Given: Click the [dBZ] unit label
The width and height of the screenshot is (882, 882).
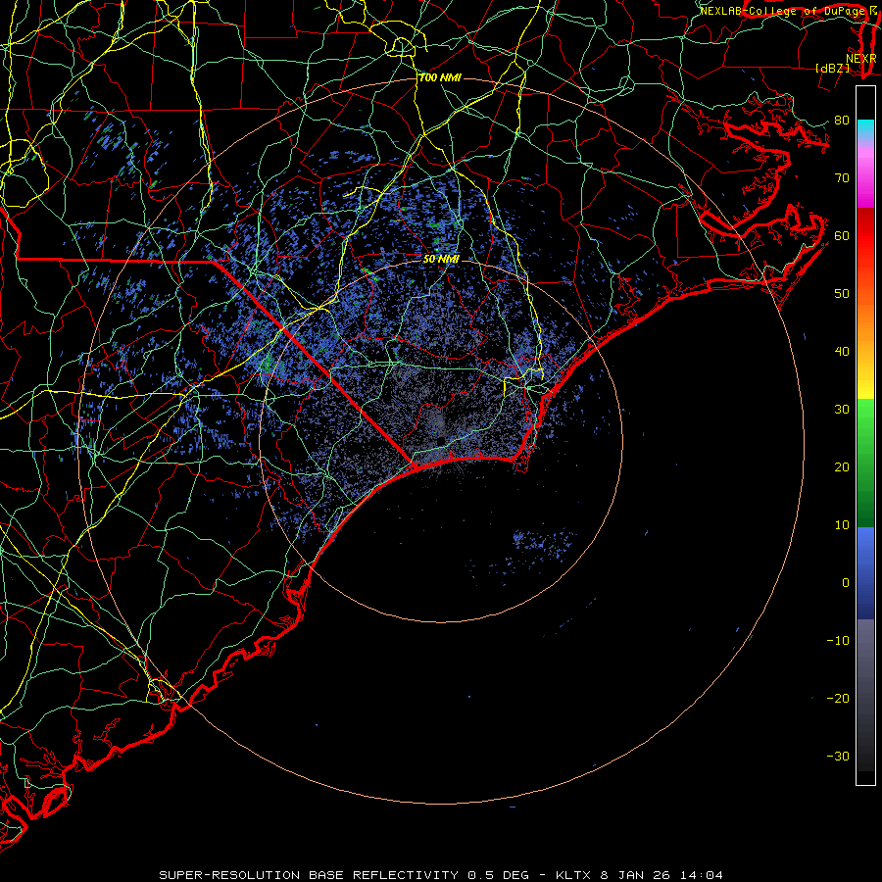Looking at the screenshot, I should 833,68.
